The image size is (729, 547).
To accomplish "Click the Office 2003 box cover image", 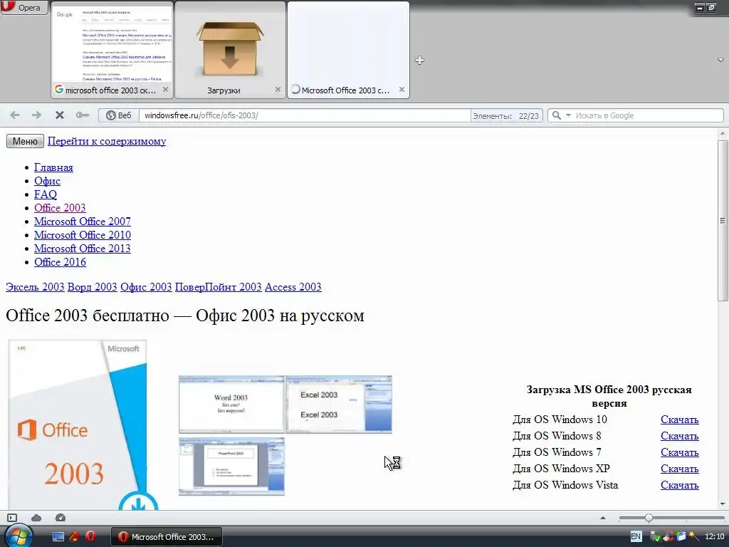I will point(83,424).
